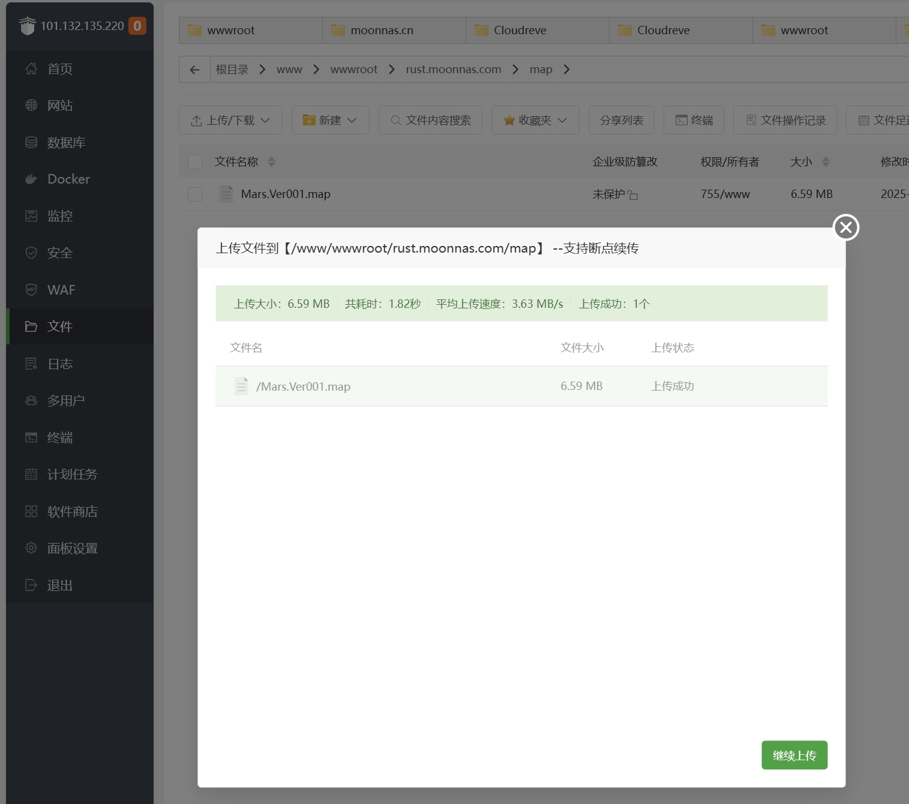This screenshot has height=804, width=909.
Task: Click the unlock icon beside 未保护
Action: [632, 195]
